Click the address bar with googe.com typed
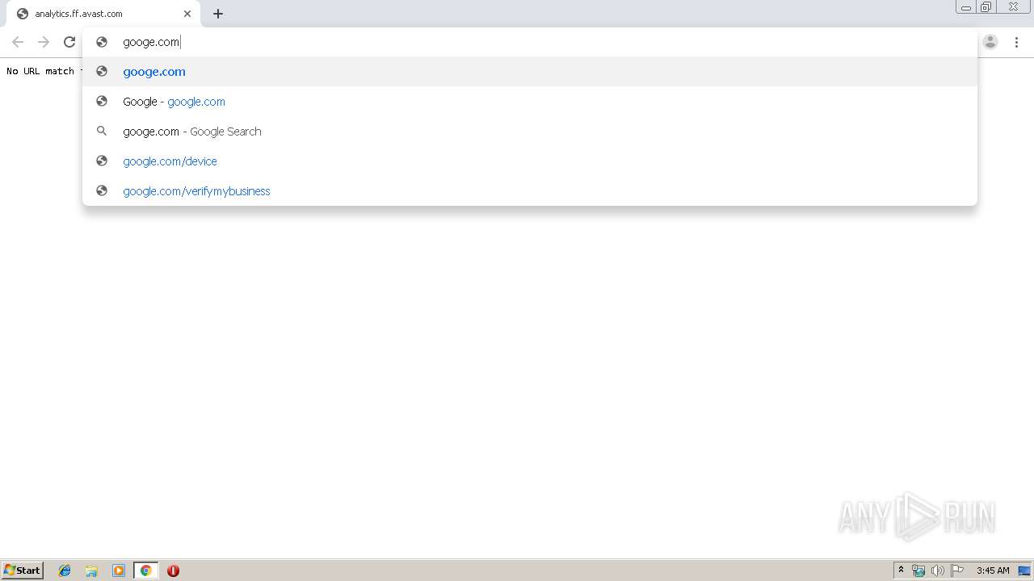This screenshot has width=1034, height=581. (529, 42)
